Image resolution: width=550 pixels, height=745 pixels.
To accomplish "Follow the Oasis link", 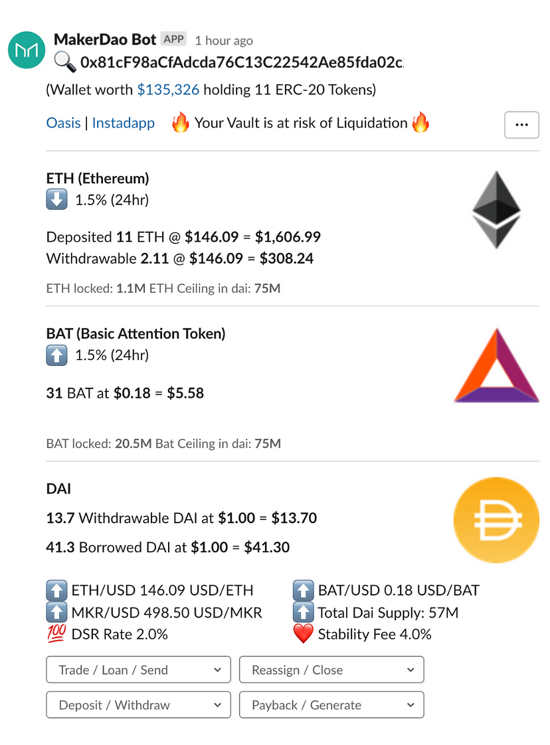I will point(63,123).
